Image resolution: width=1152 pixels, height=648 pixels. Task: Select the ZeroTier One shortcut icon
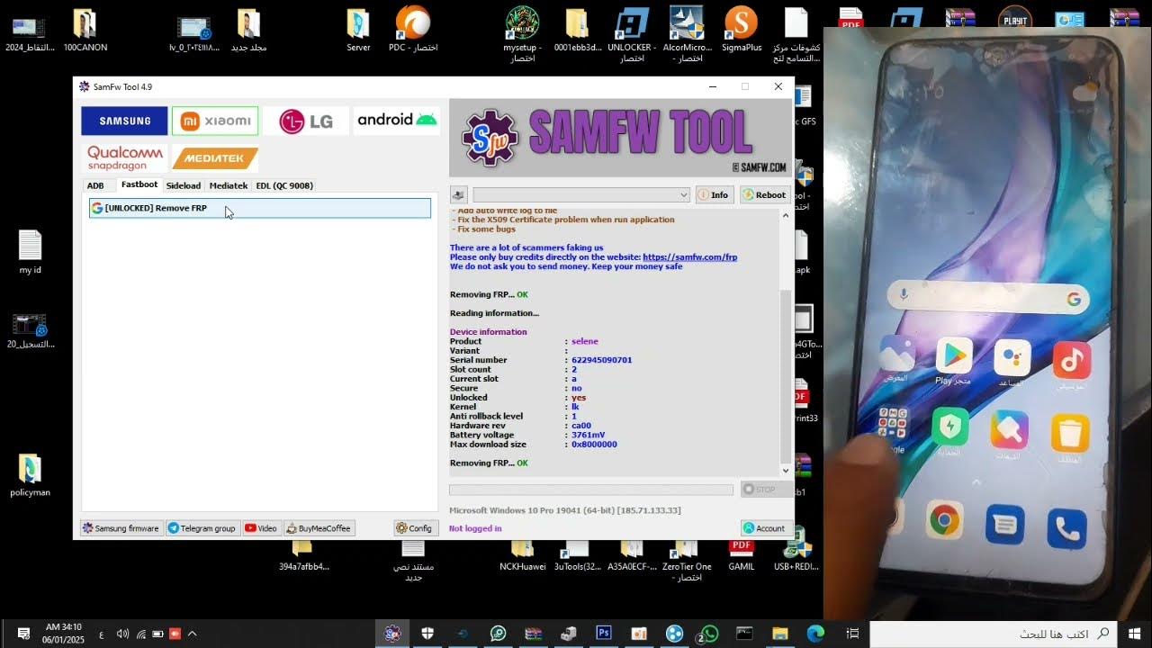click(687, 560)
